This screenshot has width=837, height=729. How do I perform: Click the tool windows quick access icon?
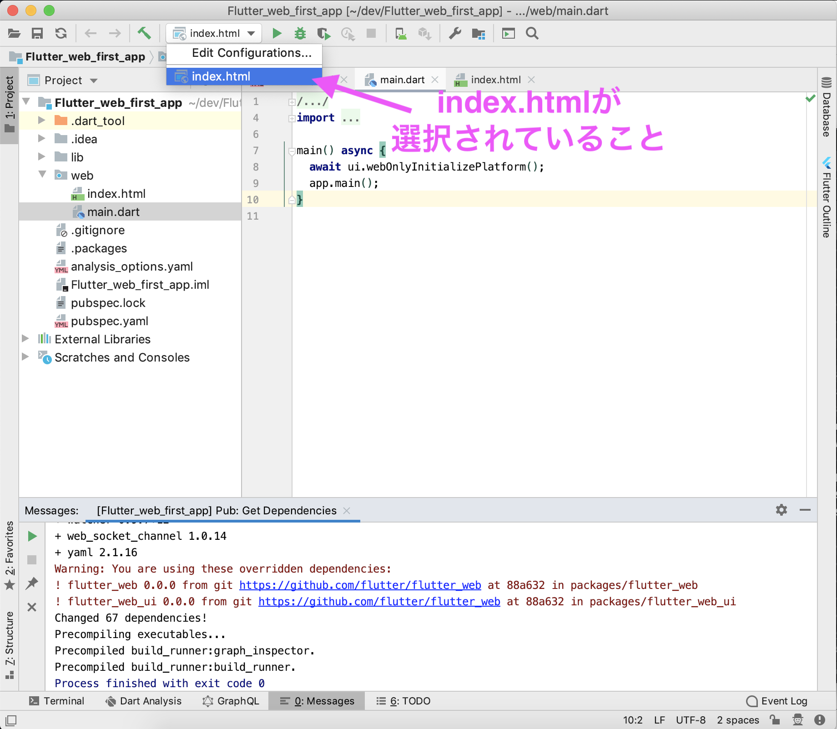tap(11, 720)
